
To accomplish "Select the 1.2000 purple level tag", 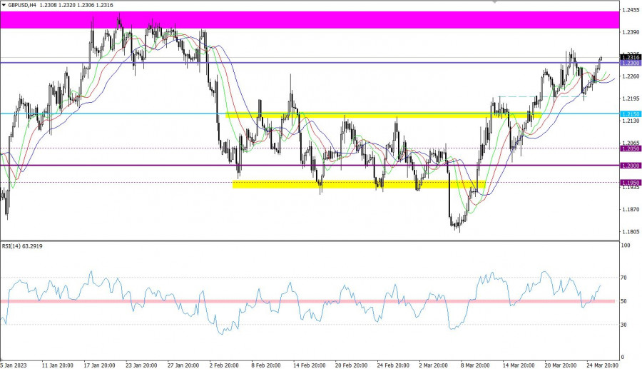I will click(630, 166).
